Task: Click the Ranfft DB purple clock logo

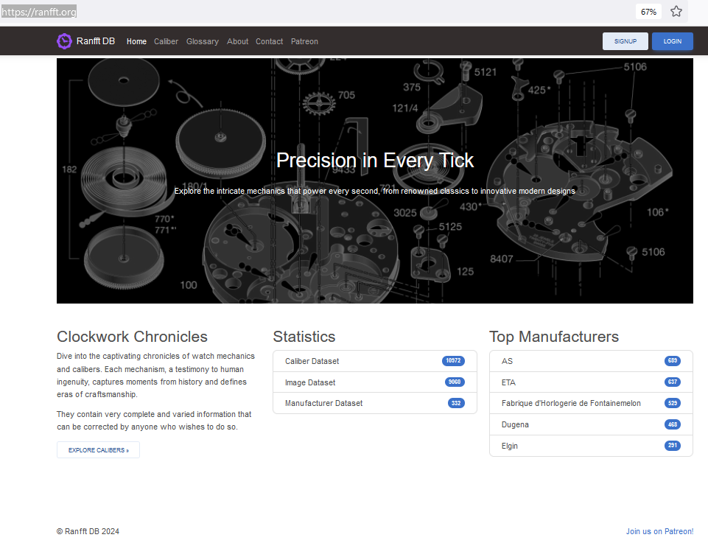Action: (x=64, y=41)
